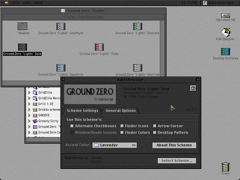Viewport: 240px width, 180px height.
Task: Select Ground Zero "Lights" Amethyst scheme icon
Action: coord(61,26)
